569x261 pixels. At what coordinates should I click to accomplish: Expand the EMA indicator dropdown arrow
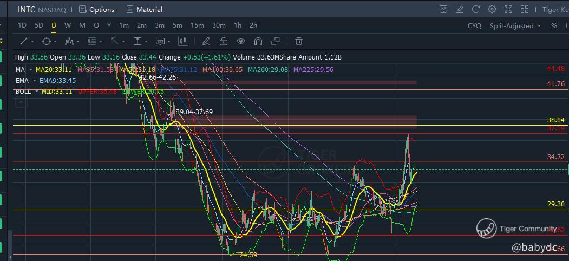pos(35,81)
